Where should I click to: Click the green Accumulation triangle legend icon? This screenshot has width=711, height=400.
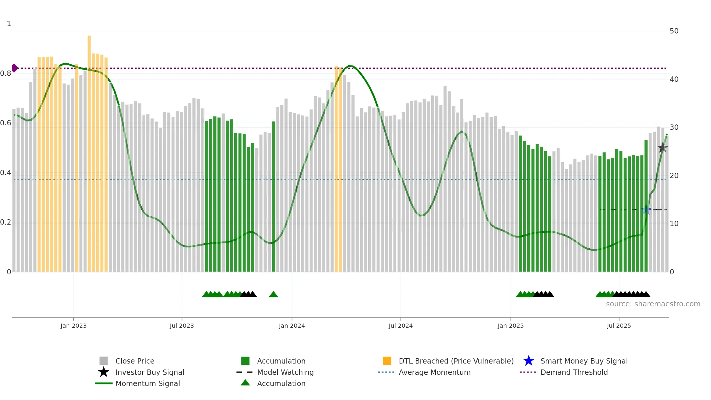click(245, 383)
